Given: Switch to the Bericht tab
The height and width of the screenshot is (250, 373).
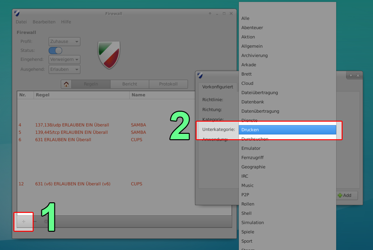Looking at the screenshot, I should coord(130,84).
